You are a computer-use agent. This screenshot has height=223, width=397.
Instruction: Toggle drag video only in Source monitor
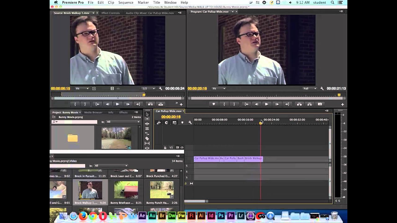click(112, 89)
